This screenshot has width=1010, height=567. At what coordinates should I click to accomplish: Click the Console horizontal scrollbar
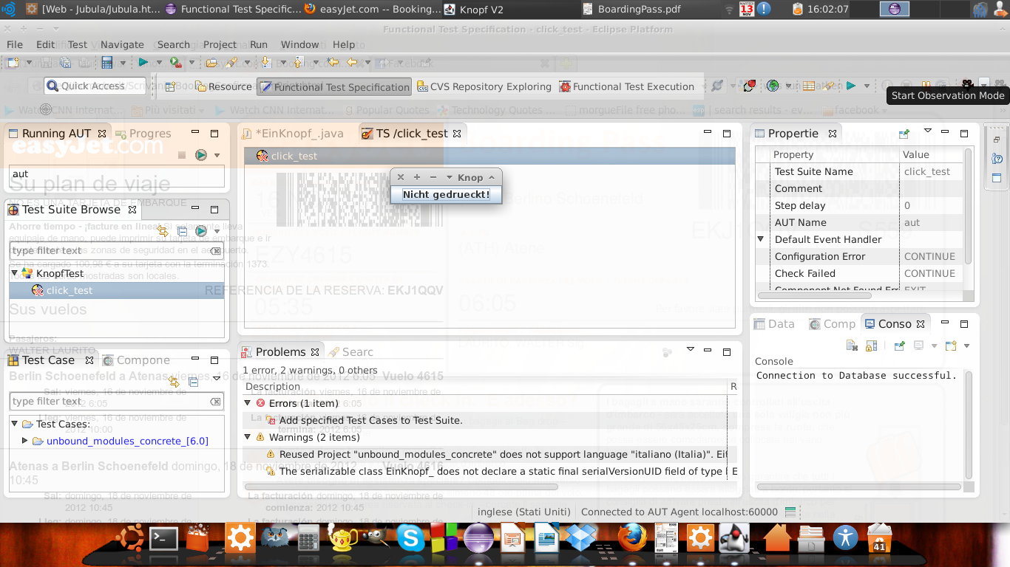click(x=859, y=487)
